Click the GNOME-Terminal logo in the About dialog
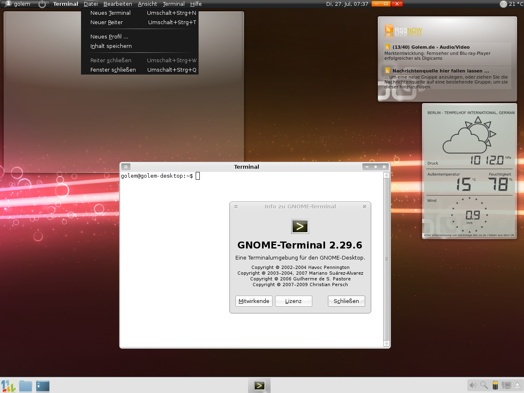524x393 pixels. click(x=300, y=226)
